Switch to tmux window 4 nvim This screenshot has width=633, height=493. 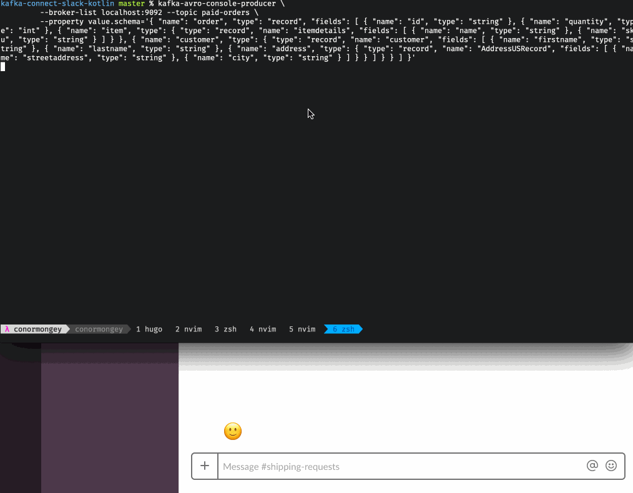click(263, 329)
